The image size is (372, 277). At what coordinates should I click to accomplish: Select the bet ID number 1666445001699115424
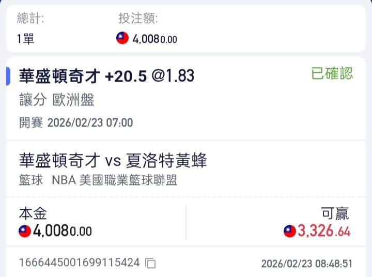point(79,263)
